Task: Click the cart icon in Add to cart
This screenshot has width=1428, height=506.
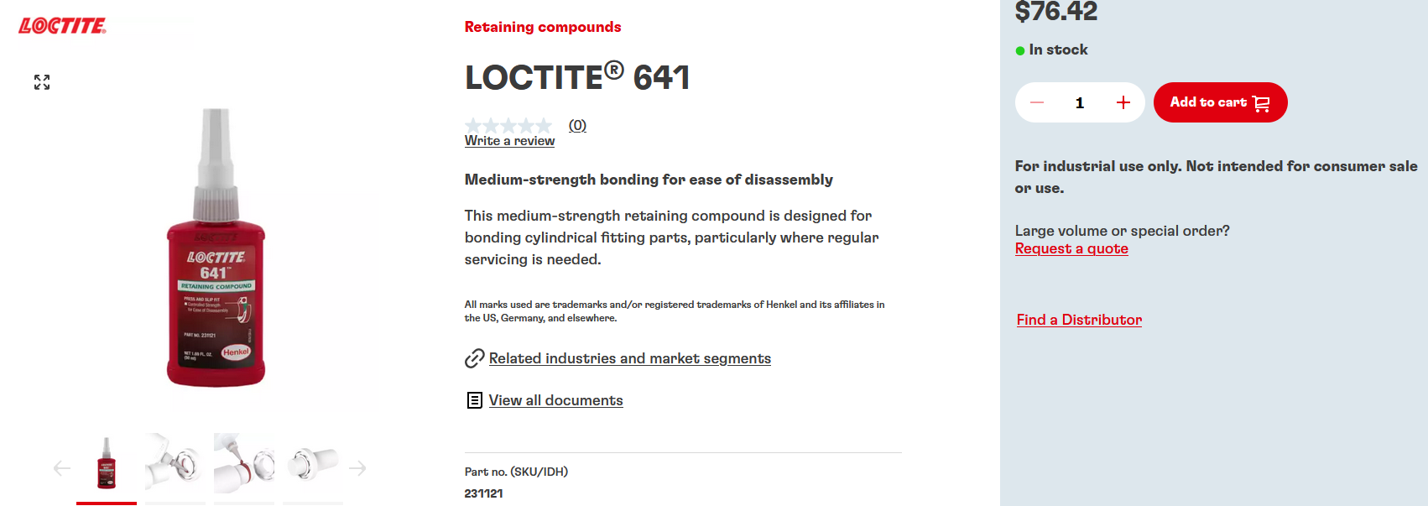Action: tap(1261, 103)
